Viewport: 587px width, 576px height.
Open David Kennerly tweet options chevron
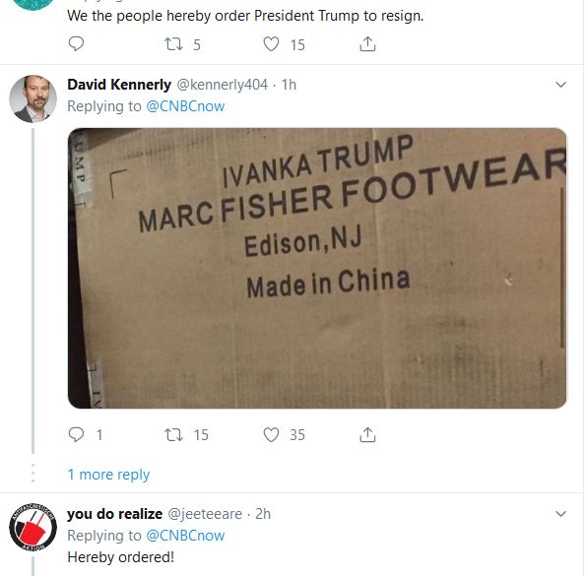pos(560,85)
